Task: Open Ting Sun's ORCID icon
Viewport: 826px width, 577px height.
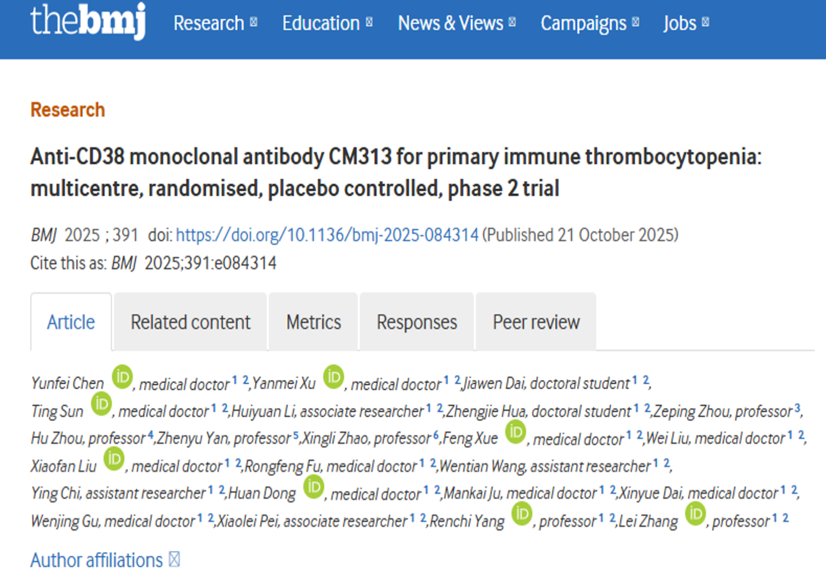Action: point(101,404)
